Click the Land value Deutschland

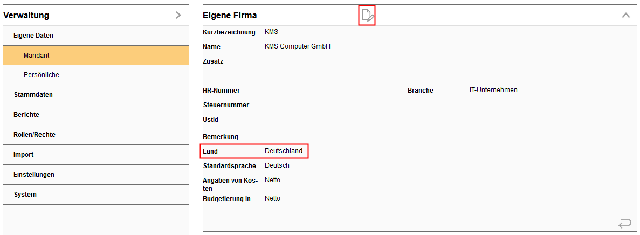pyautogui.click(x=284, y=151)
